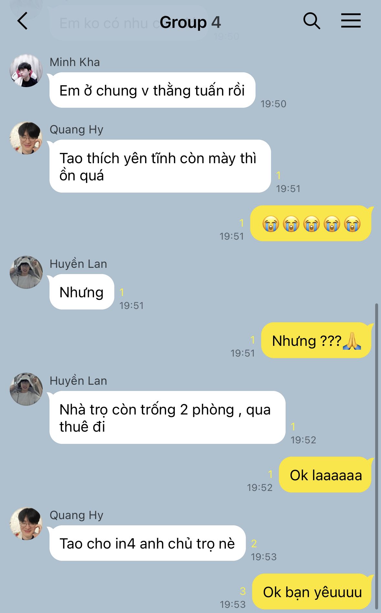
Task: Tap the 'Ok laaaaaa' yellow bubble
Action: 325,474
